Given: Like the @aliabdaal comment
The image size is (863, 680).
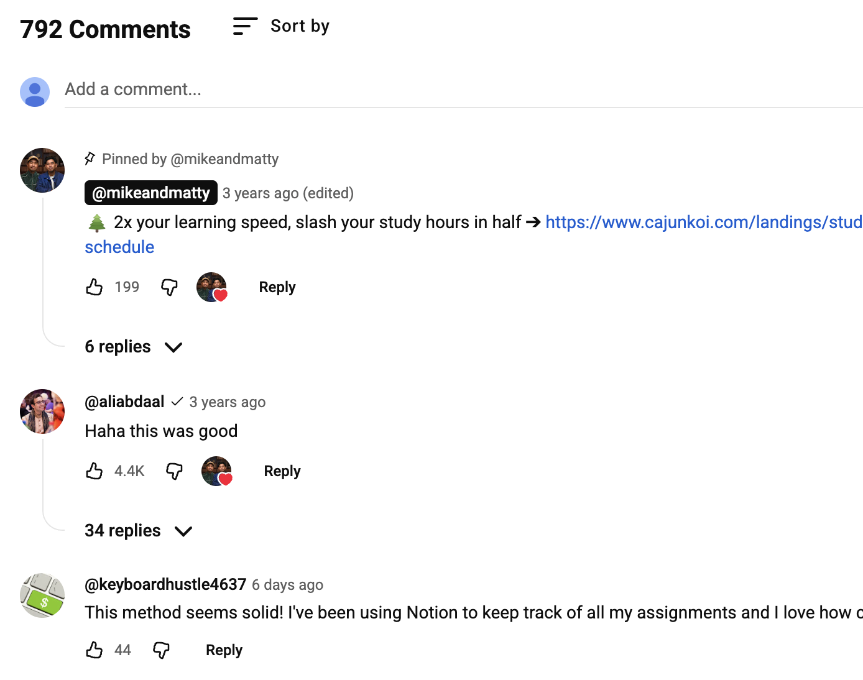Looking at the screenshot, I should point(95,471).
